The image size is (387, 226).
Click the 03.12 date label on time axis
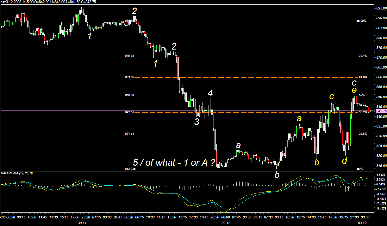pyautogui.click(x=362, y=223)
